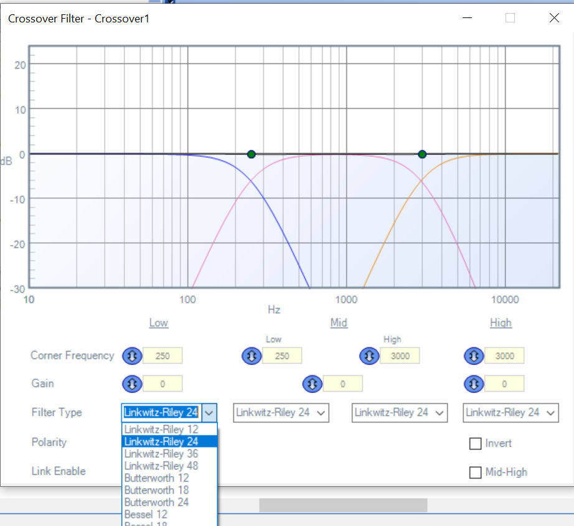574x526 pixels.
Task: Open the Mid high filter type dropdown
Action: [x=399, y=413]
